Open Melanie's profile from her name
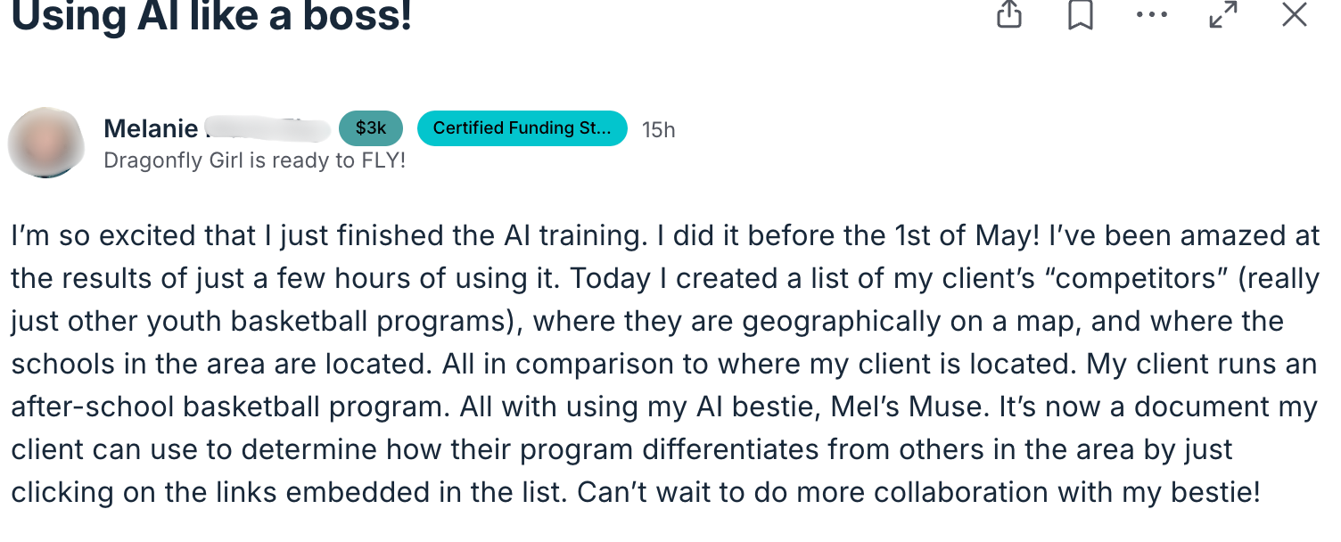The width and height of the screenshot is (1341, 542). (150, 127)
